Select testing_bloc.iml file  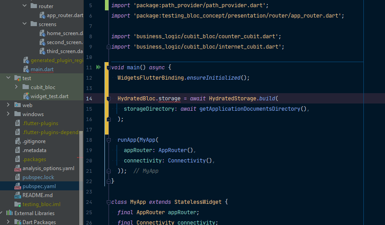coord(41,204)
